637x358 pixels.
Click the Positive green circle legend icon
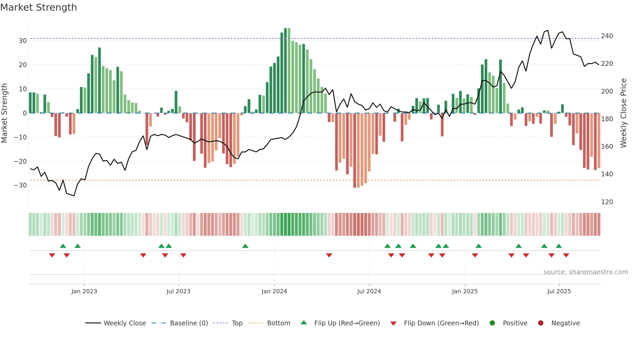pos(492,323)
